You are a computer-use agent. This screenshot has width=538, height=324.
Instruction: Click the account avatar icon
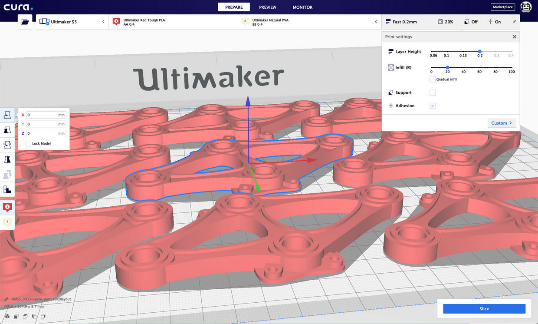[526, 7]
